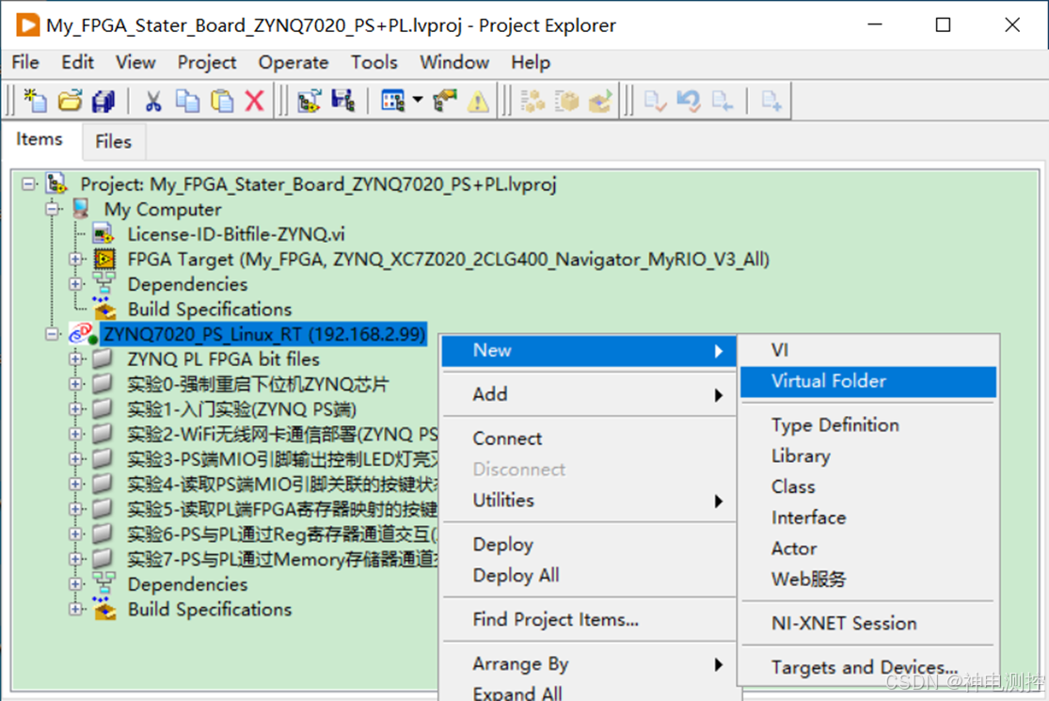Open the Add submenu in context menu
The width and height of the screenshot is (1049, 701).
pyautogui.click(x=588, y=394)
